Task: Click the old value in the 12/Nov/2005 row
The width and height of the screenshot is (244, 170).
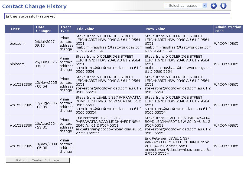Action: (109, 84)
